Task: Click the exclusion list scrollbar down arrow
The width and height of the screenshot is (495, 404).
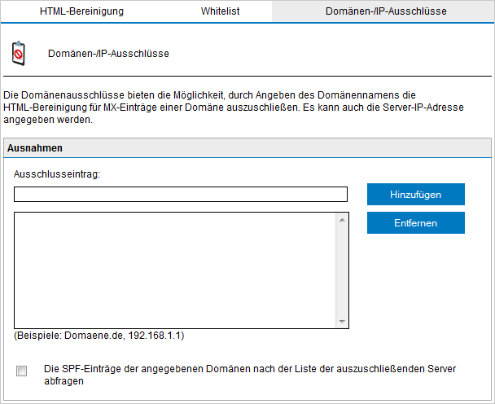Action: pyautogui.click(x=342, y=321)
